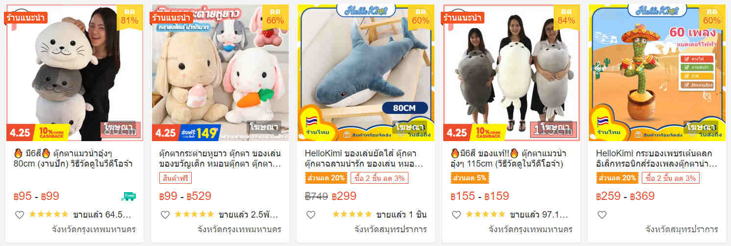This screenshot has height=246, width=731.
Task: View the dancing cactus toy thumbnail
Action: [657, 73]
